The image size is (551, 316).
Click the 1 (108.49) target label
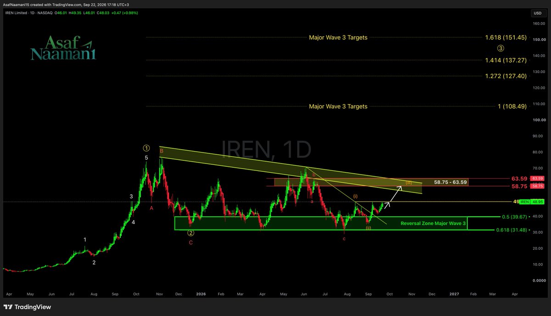pos(512,106)
